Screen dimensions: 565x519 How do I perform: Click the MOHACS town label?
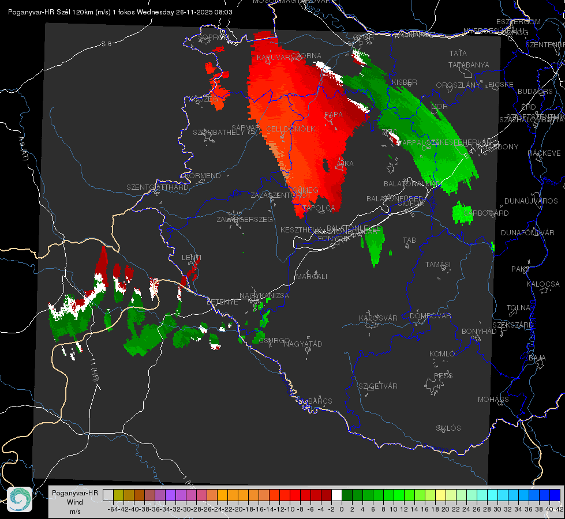(493, 400)
